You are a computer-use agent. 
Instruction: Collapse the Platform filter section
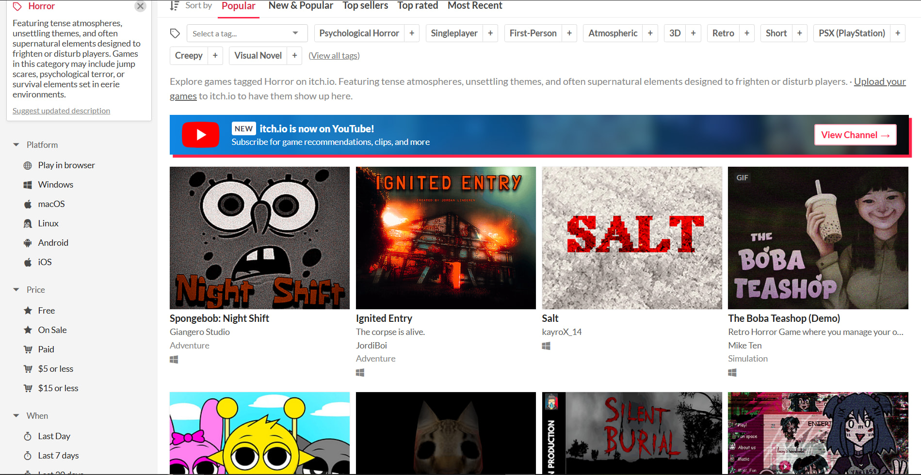16,145
